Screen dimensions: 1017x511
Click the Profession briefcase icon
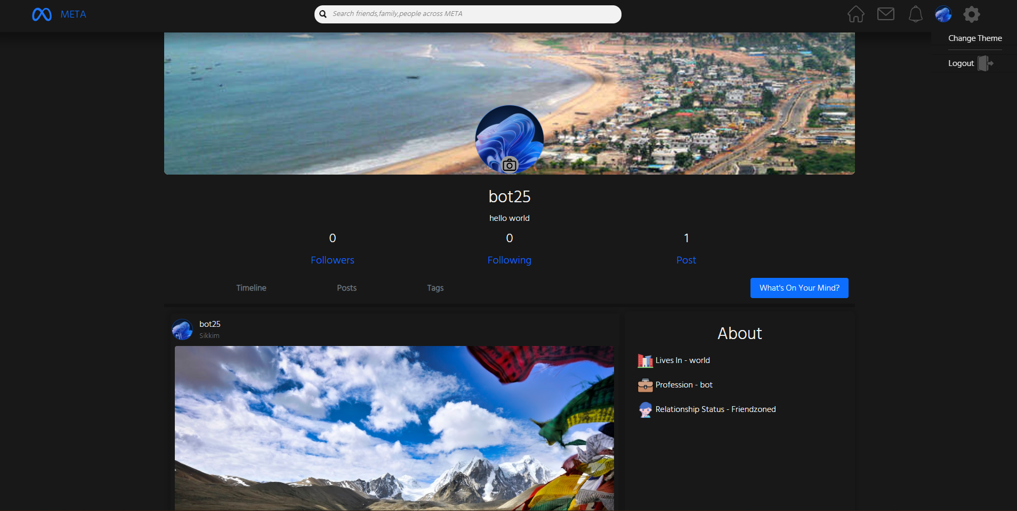pos(645,385)
